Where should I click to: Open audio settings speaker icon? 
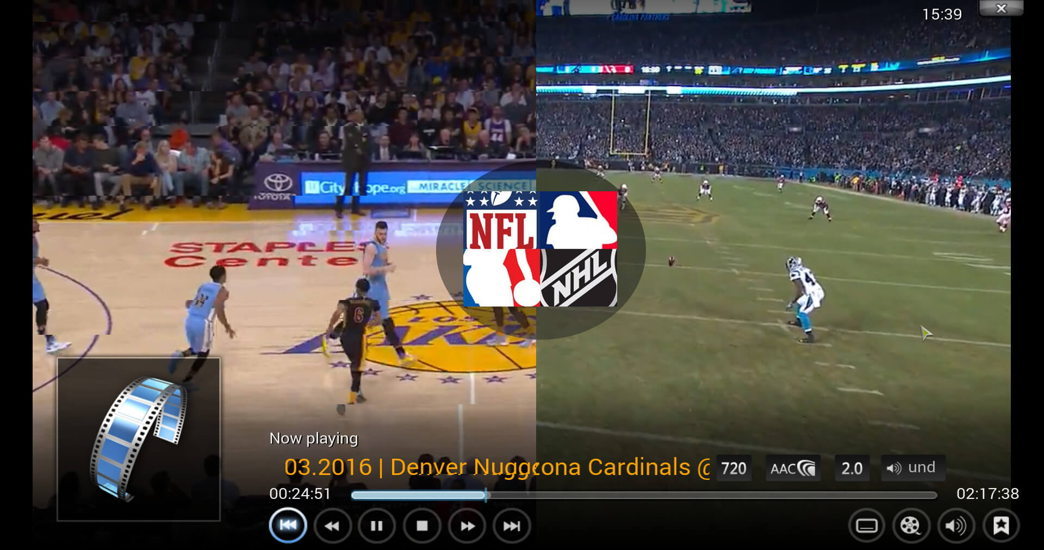point(956,526)
